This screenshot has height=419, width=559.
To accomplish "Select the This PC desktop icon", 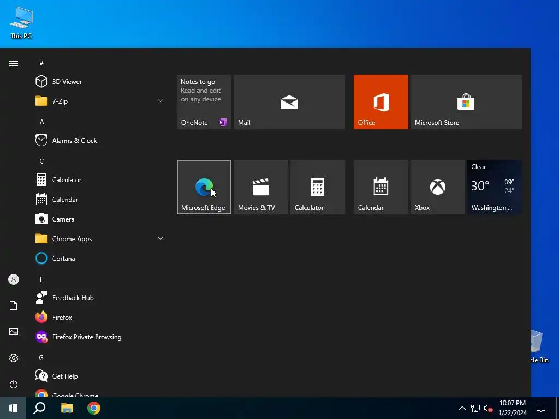I will pos(21,22).
